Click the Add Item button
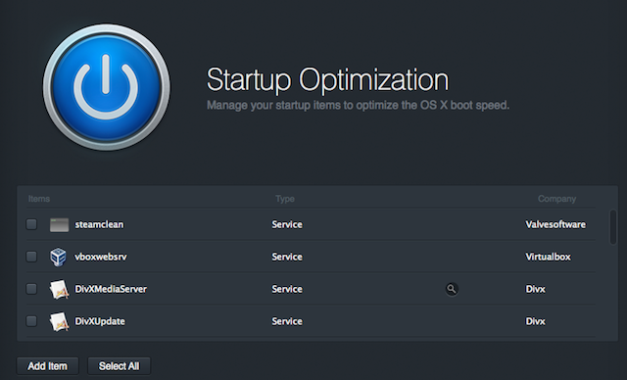The image size is (627, 380). 48,366
